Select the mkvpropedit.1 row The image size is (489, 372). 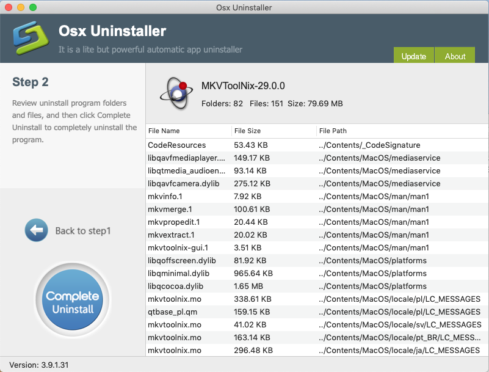(173, 222)
